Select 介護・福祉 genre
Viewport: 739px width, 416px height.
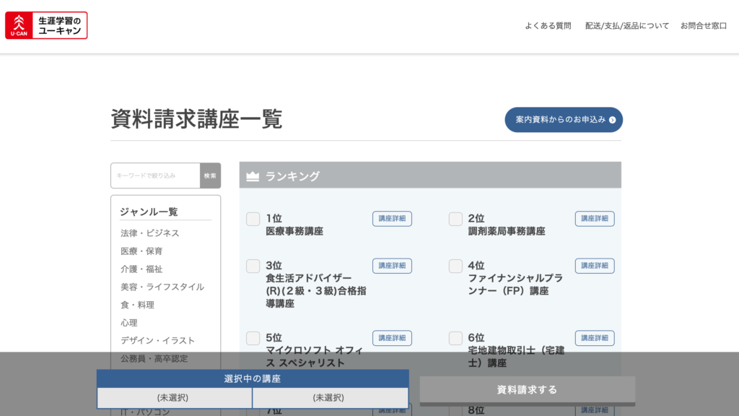(x=141, y=269)
